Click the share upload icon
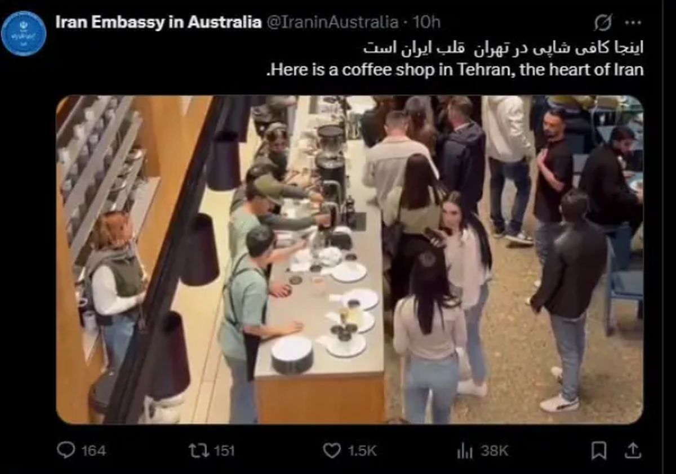 [633, 450]
